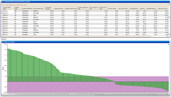Select the first row indicator arrow
This screenshot has width=171, height=97.
coord(2,11)
